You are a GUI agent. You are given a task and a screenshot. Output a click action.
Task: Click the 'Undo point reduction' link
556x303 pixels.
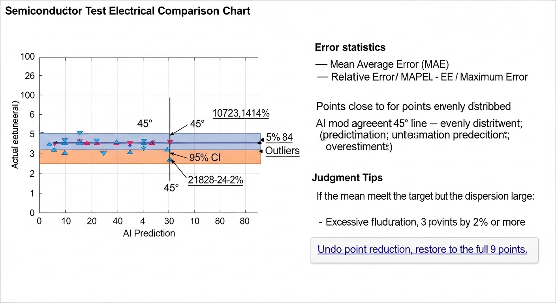pyautogui.click(x=422, y=249)
